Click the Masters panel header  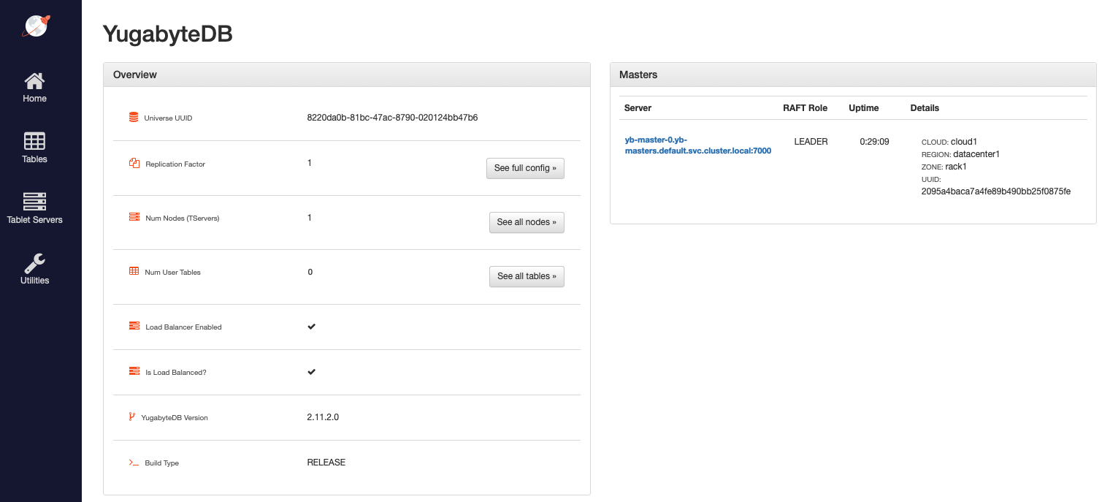[852, 75]
